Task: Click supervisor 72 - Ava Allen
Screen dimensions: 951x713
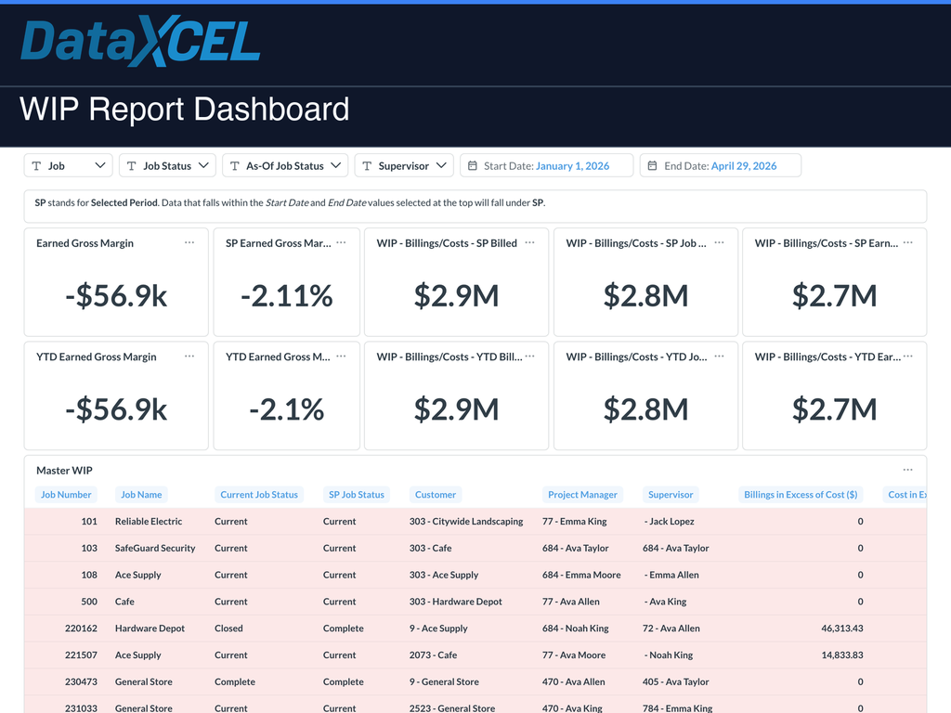Action: 671,629
